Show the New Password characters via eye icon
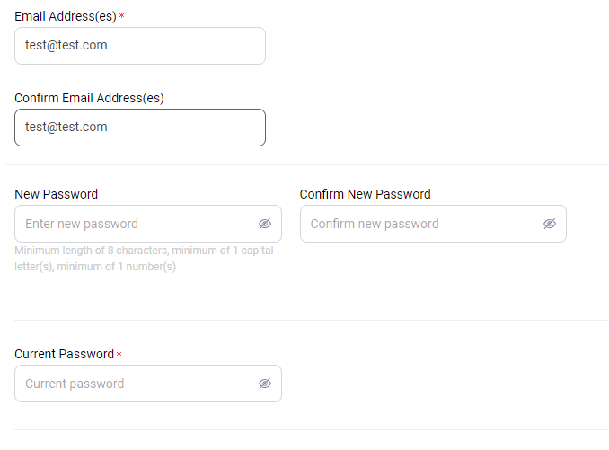609x450 pixels. tap(265, 224)
